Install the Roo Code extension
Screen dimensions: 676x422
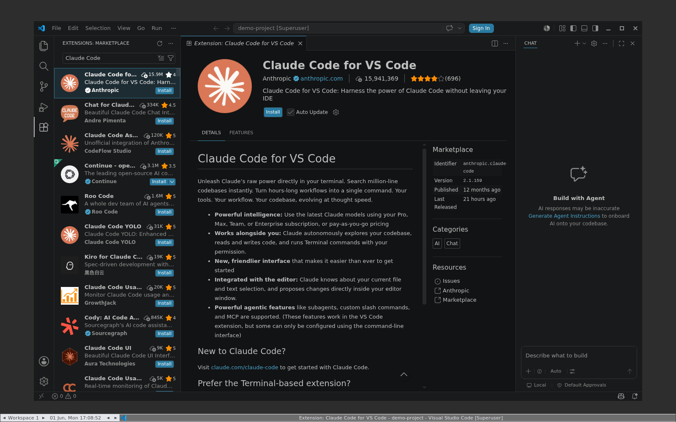164,212
